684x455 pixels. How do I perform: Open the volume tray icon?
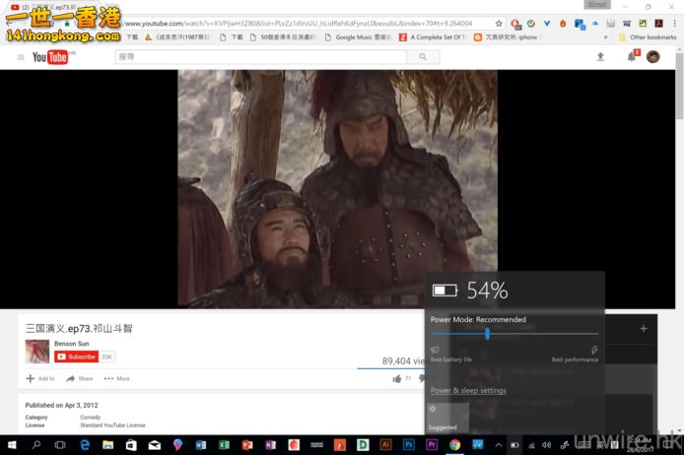547,445
